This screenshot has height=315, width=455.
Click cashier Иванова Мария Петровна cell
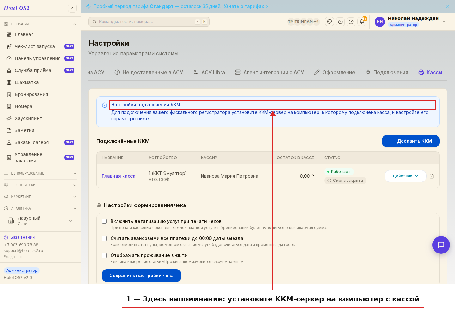pyautogui.click(x=229, y=176)
